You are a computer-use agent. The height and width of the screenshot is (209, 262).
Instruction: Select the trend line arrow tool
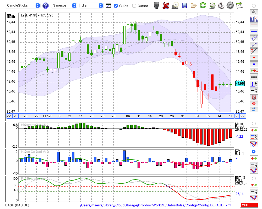254,45
